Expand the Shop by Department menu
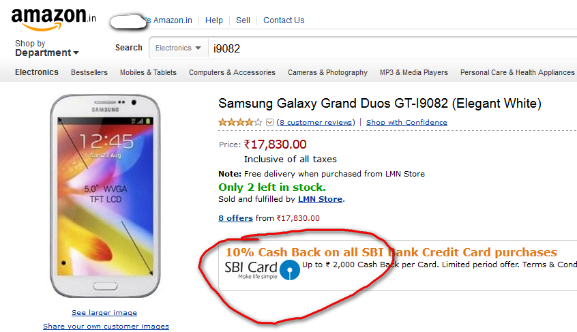The height and width of the screenshot is (332, 577). (x=47, y=48)
